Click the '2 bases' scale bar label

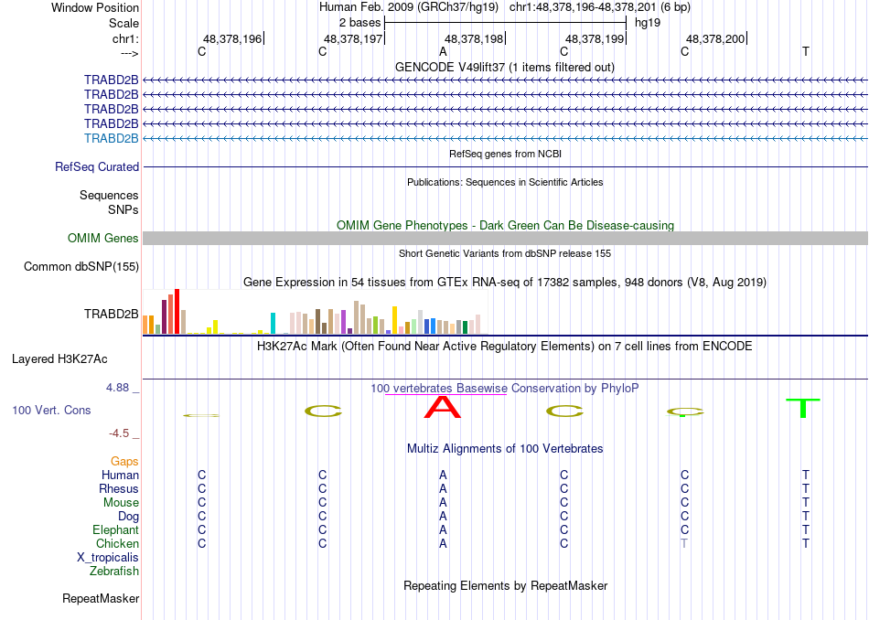359,23
